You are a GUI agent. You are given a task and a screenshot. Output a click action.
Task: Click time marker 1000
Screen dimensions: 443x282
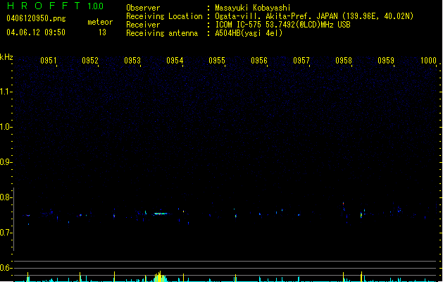click(428, 61)
